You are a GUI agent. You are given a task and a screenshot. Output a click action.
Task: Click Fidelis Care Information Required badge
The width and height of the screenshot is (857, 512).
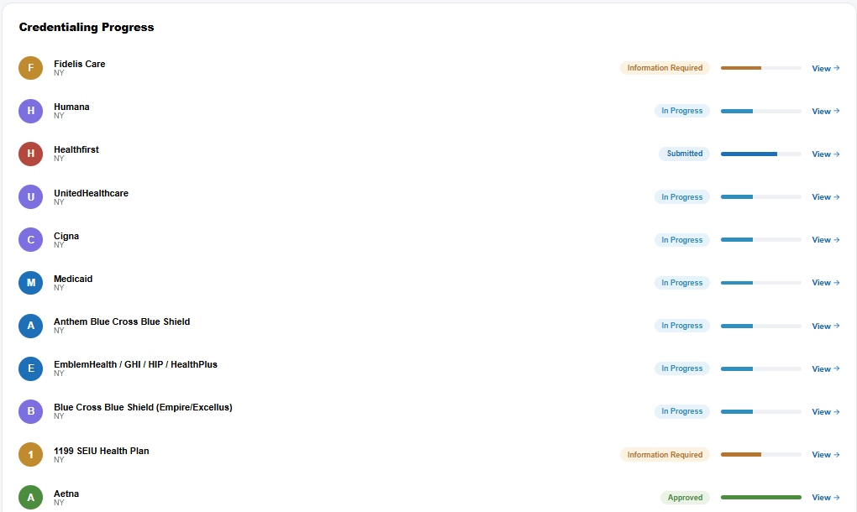tap(665, 68)
